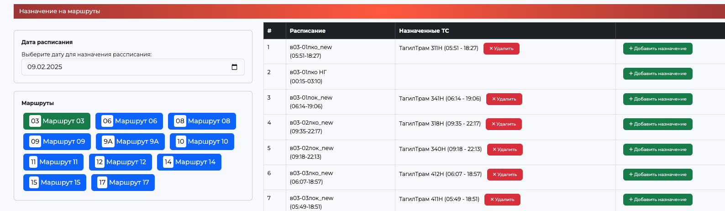The height and width of the screenshot is (211, 725).
Task: Remove ТагилТрам 412Н from schedule
Action: (504, 175)
